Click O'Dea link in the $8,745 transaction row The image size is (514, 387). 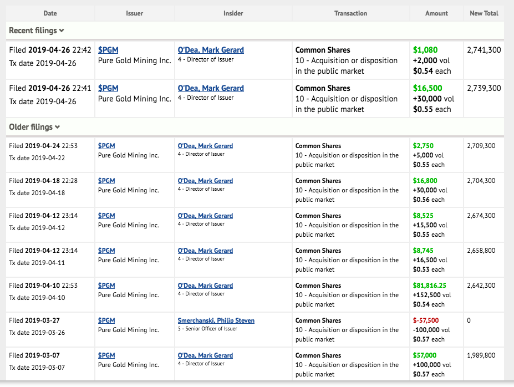205,251
